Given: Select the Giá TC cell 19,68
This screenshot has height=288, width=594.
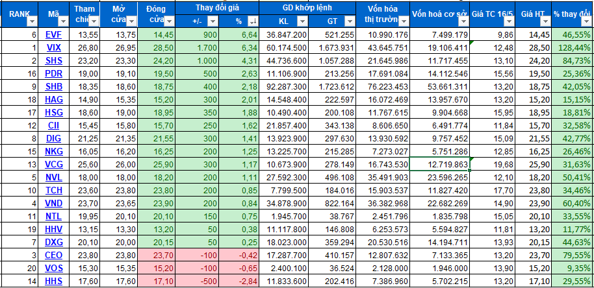Looking at the screenshot, I should point(492,164).
